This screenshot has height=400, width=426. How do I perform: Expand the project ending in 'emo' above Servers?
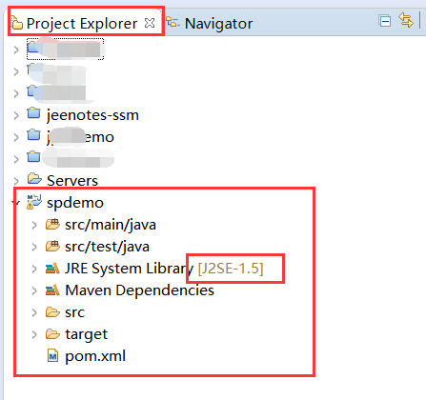point(16,137)
